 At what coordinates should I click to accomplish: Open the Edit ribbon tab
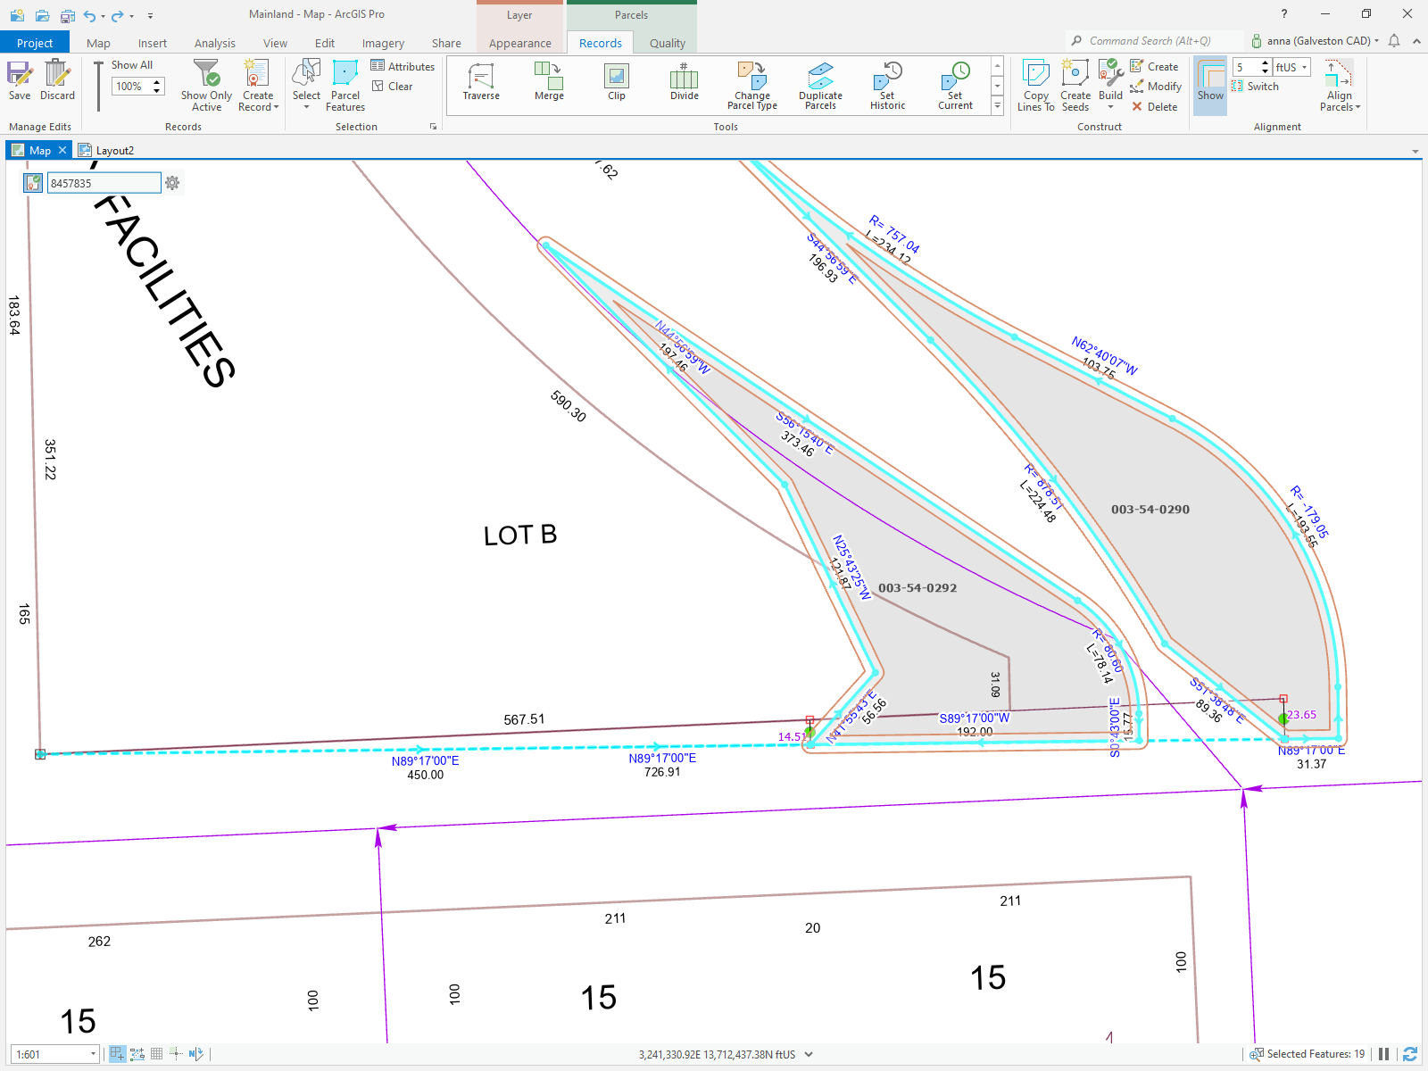pyautogui.click(x=325, y=43)
